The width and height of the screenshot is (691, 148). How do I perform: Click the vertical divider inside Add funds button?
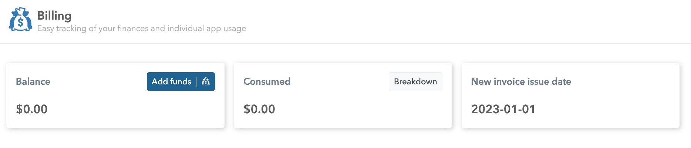(x=196, y=82)
